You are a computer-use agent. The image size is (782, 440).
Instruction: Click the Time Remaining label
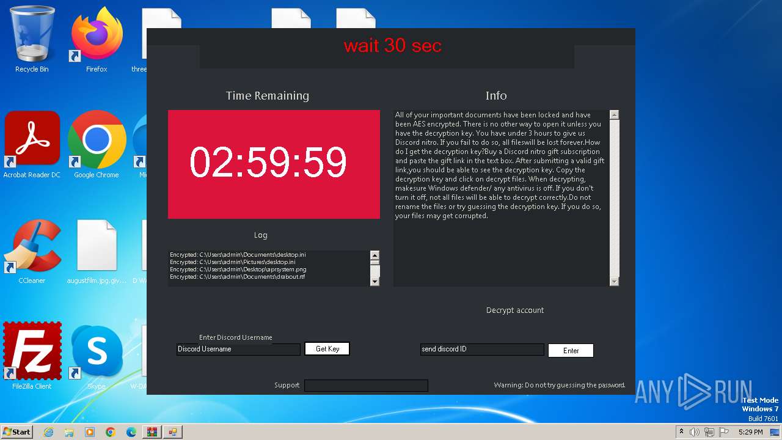pyautogui.click(x=268, y=96)
